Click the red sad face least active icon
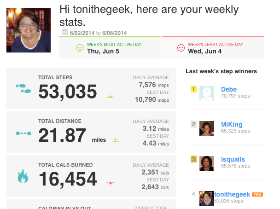The width and height of the screenshot is (280, 209). [x=181, y=48]
